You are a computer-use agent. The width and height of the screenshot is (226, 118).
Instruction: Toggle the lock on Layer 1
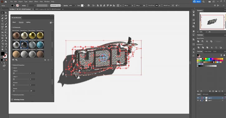(x=200, y=100)
